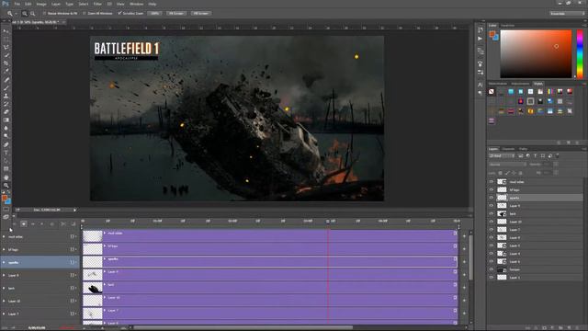Filter layers by type layers (T icon)
The height and width of the screenshot is (331, 588).
tap(535, 155)
